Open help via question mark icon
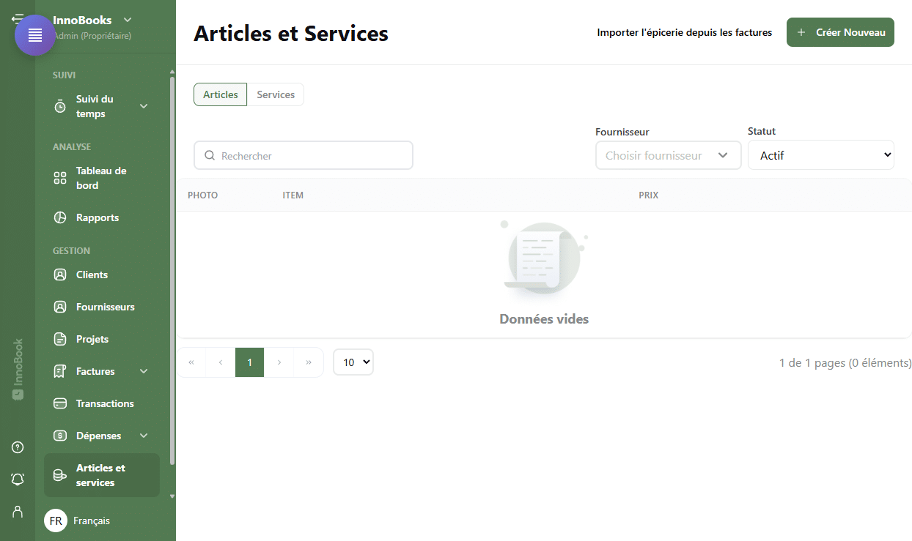The width and height of the screenshot is (912, 541). tap(18, 447)
